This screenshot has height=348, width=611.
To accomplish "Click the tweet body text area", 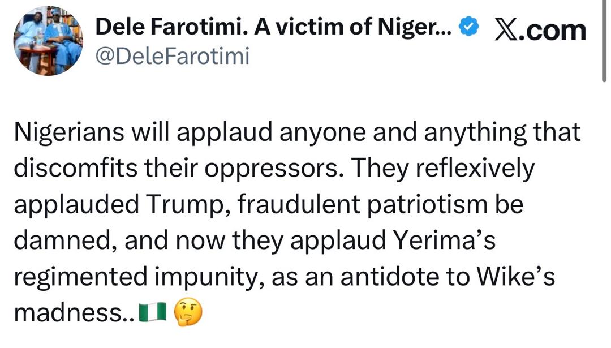I will (294, 221).
